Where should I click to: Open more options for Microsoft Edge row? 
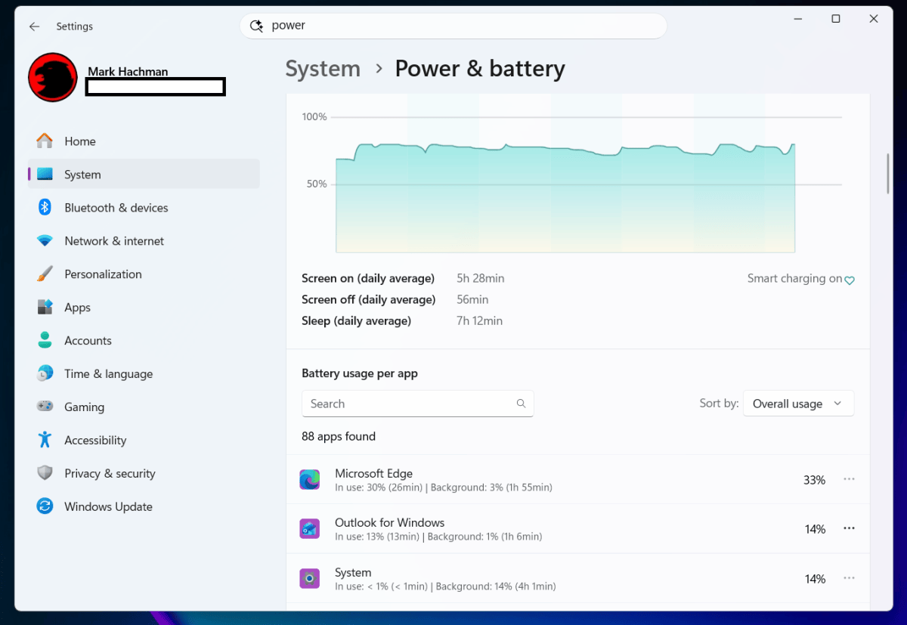(849, 479)
